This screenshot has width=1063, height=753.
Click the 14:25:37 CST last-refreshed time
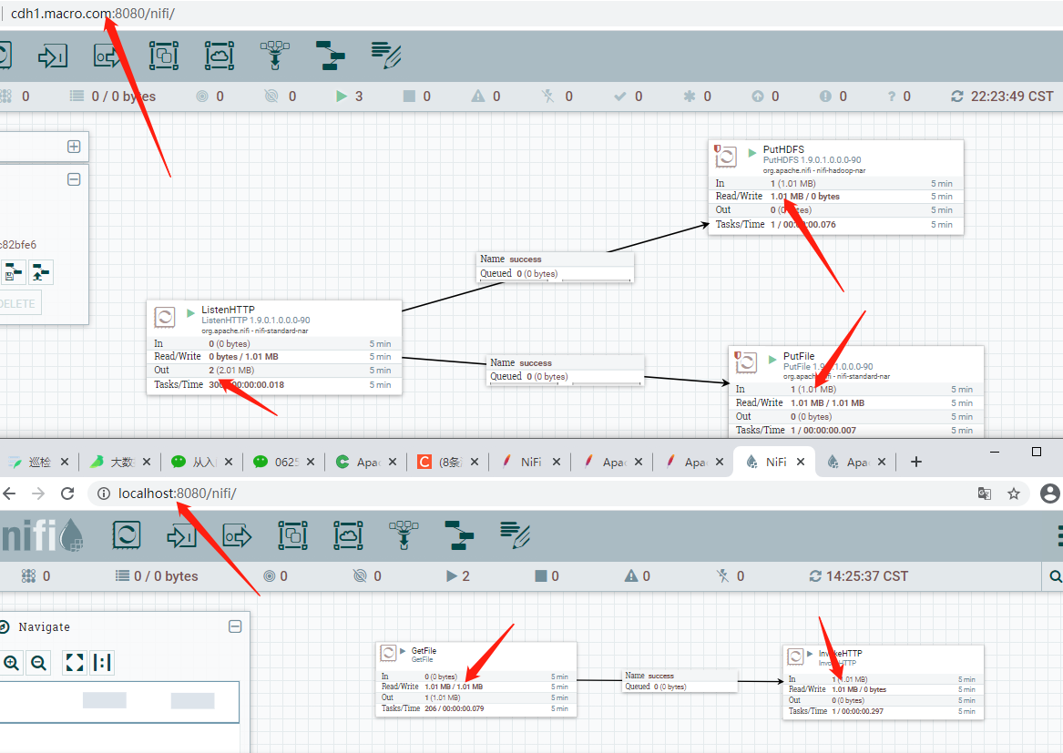(x=867, y=576)
